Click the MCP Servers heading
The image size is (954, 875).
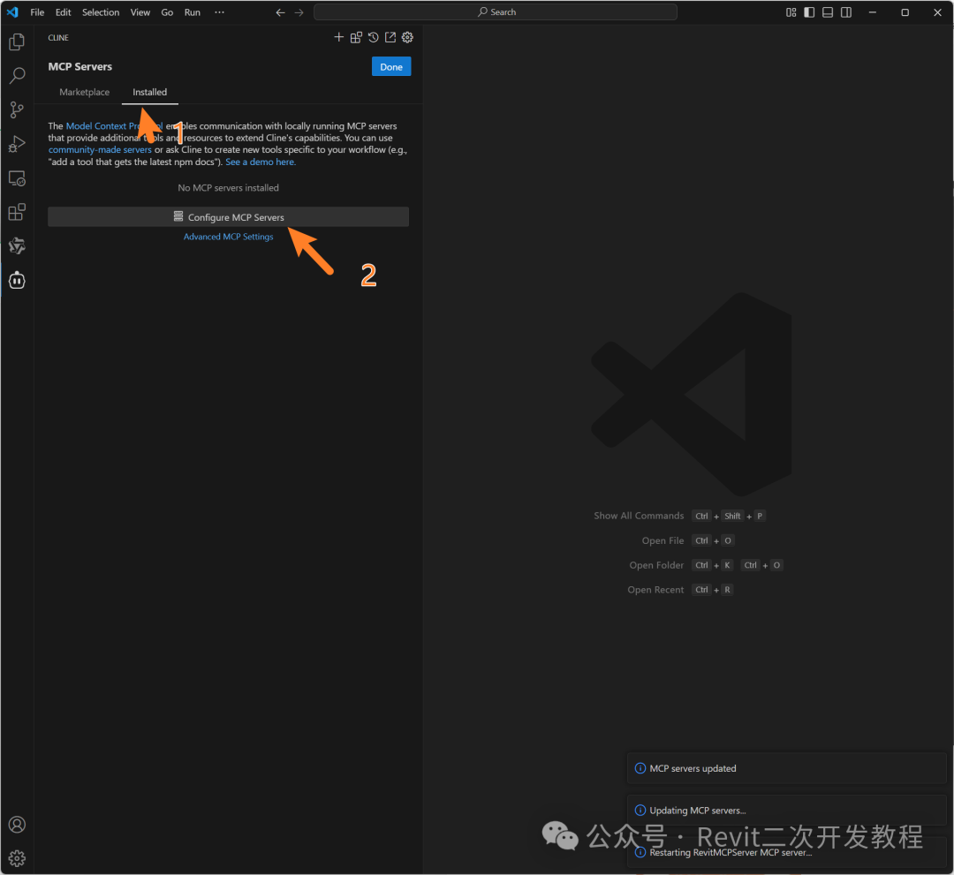pyautogui.click(x=80, y=67)
